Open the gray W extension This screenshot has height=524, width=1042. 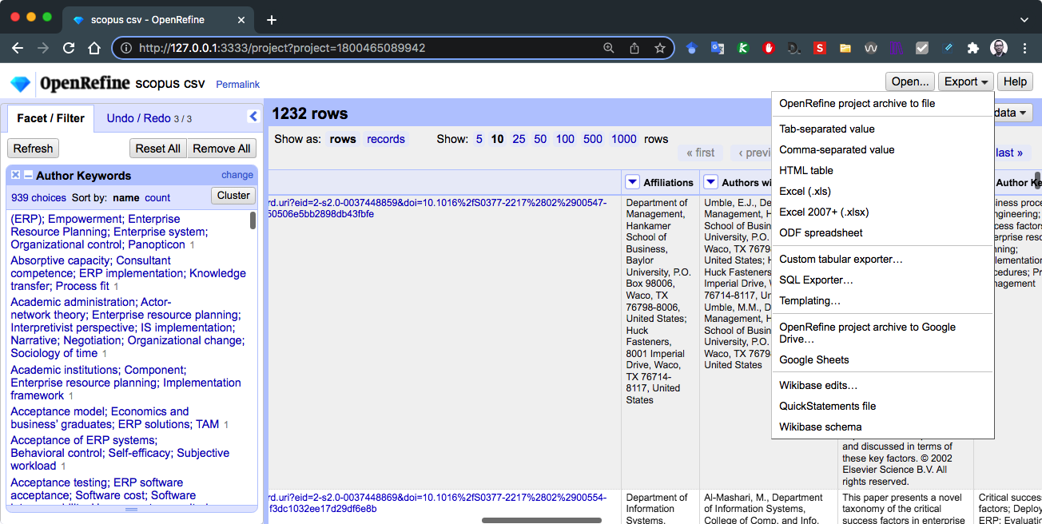coord(871,48)
